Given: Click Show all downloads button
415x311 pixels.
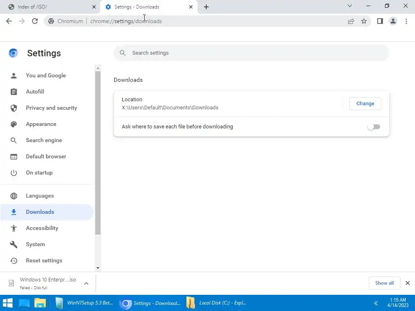Looking at the screenshot, I should click(384, 283).
